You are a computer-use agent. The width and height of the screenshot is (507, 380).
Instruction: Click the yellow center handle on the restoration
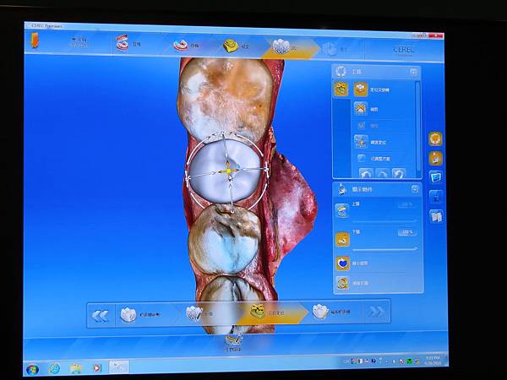coord(229,171)
